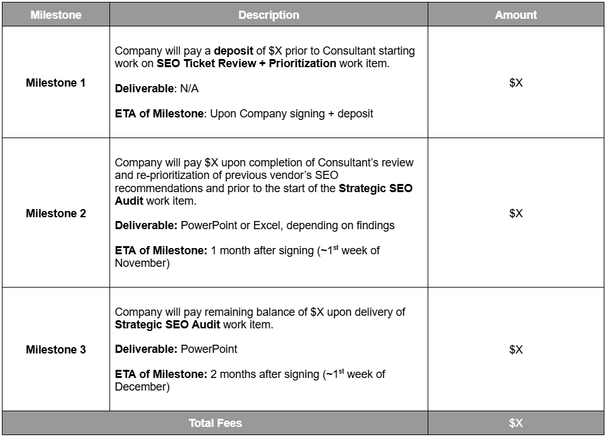Click the Amount column header
Viewport: 605px width, 437px height.
point(516,15)
